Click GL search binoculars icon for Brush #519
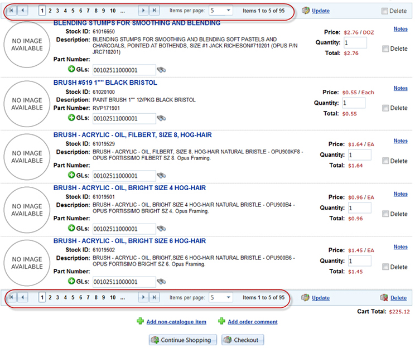 pyautogui.click(x=161, y=118)
